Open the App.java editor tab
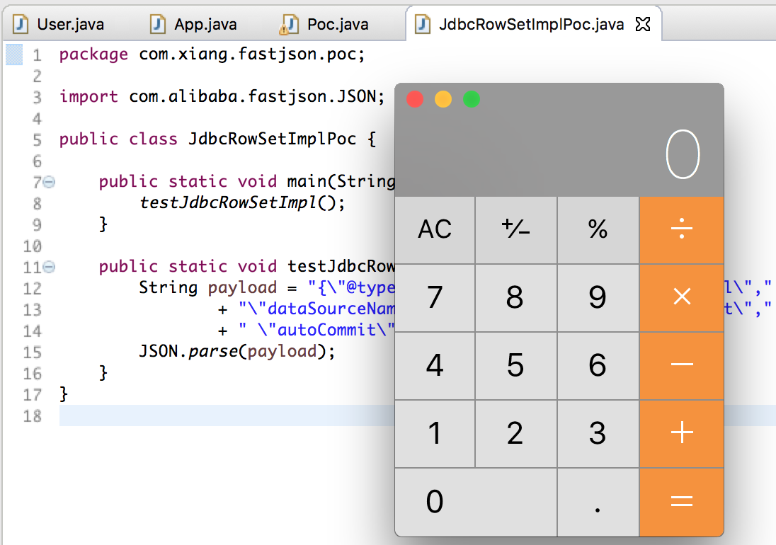 click(x=194, y=24)
